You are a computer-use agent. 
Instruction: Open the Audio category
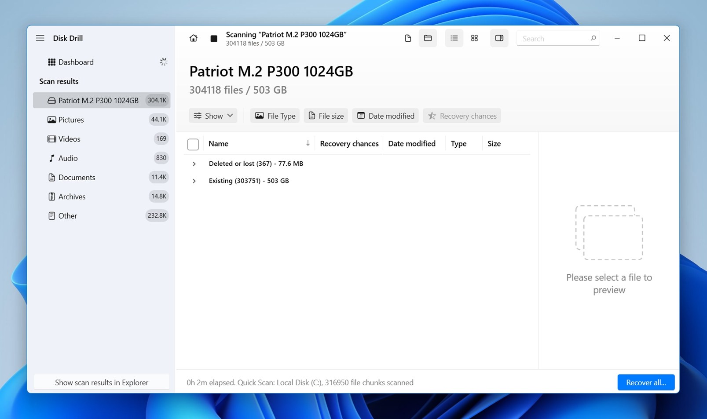pos(102,158)
